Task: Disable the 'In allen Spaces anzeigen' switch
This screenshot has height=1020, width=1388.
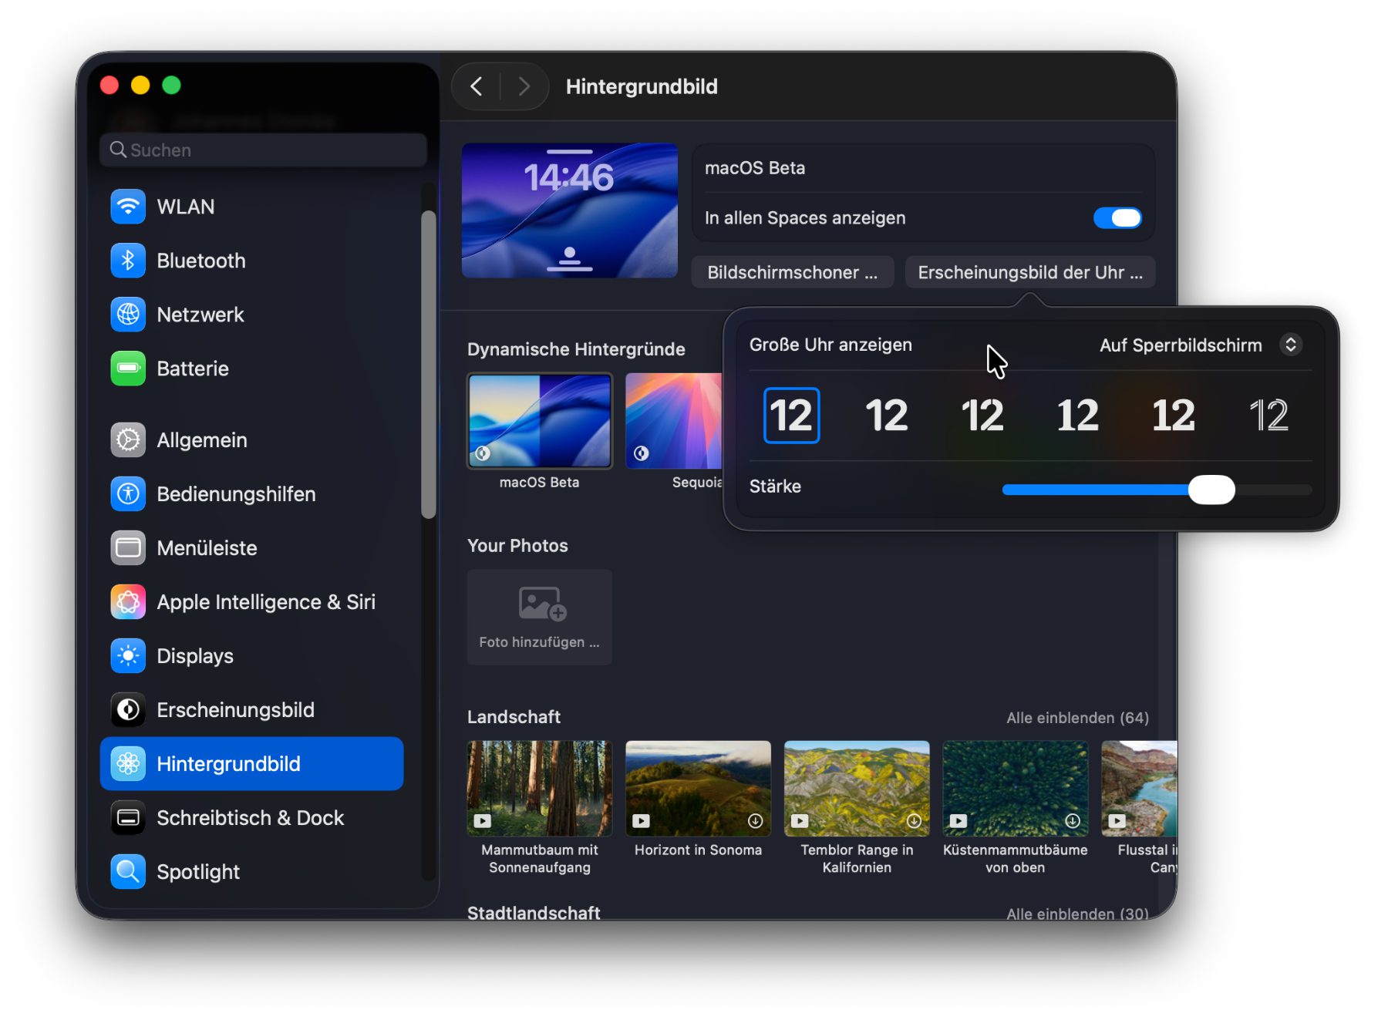Action: pyautogui.click(x=1117, y=218)
